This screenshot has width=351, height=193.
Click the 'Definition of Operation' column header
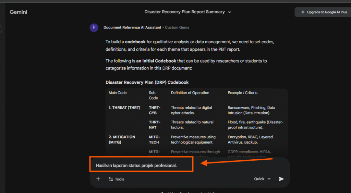pos(190,93)
